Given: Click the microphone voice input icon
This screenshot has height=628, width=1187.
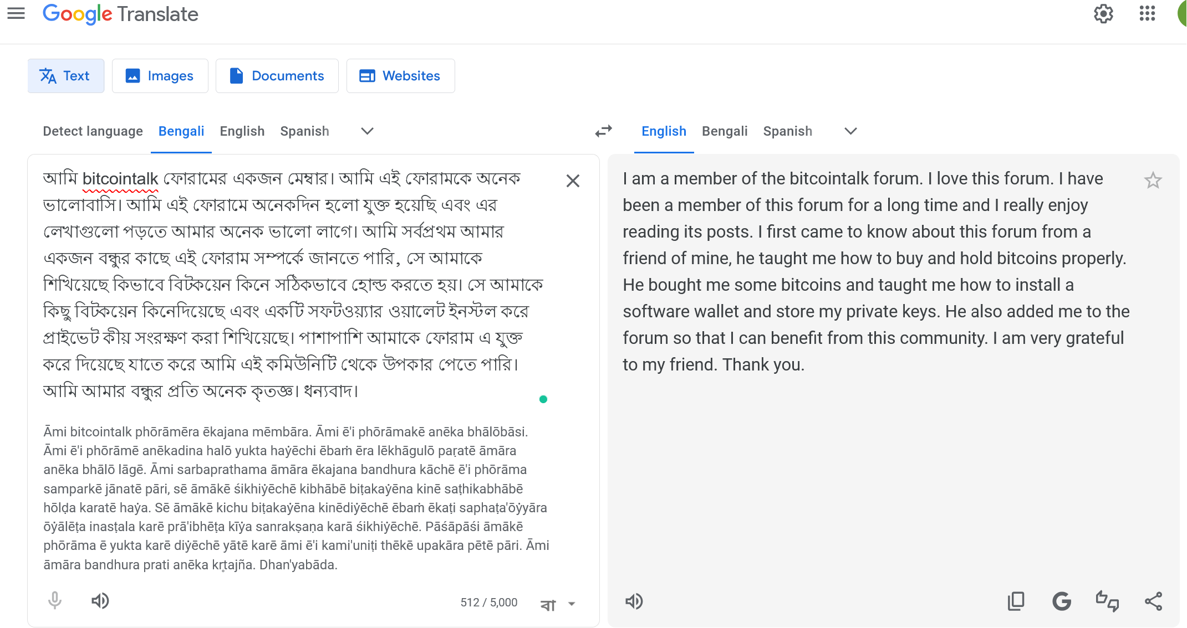Looking at the screenshot, I should [54, 601].
